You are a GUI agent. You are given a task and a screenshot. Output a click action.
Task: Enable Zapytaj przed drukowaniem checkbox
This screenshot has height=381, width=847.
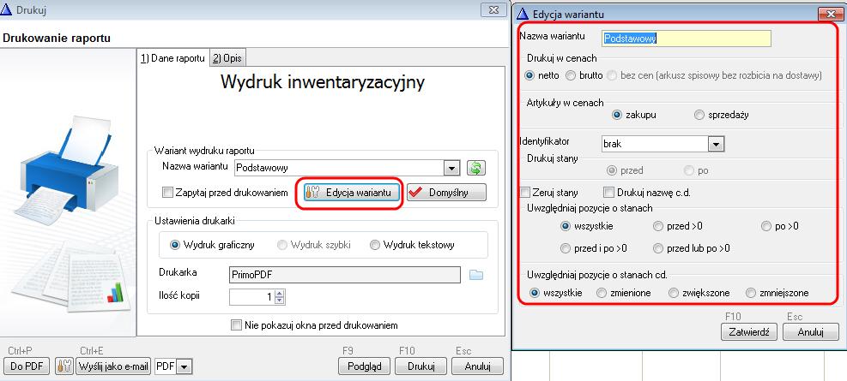[x=168, y=193]
